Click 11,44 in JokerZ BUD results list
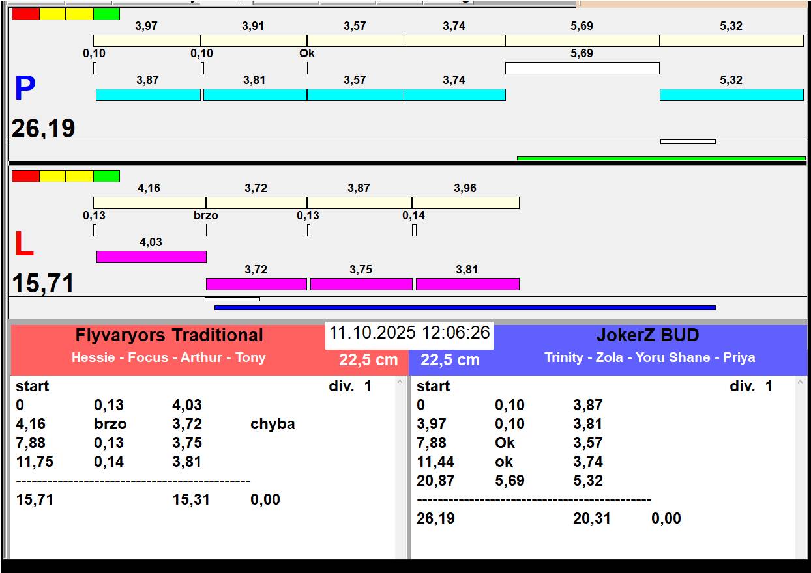The image size is (811, 573). click(435, 462)
